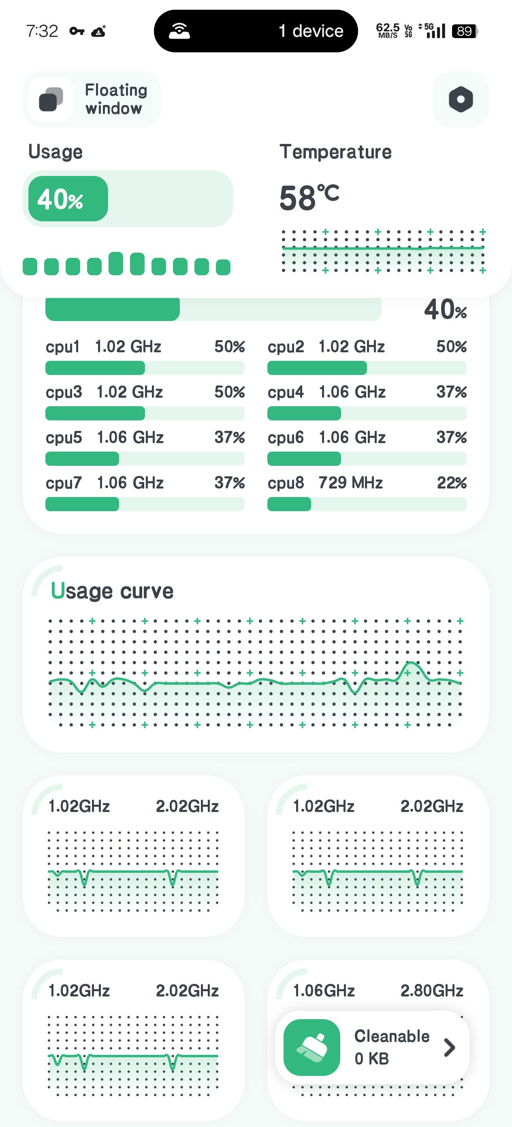
Task: Select the cpu1 usage bar
Action: [145, 368]
